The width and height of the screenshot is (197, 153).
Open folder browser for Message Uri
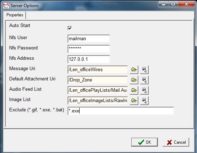pos(134,69)
